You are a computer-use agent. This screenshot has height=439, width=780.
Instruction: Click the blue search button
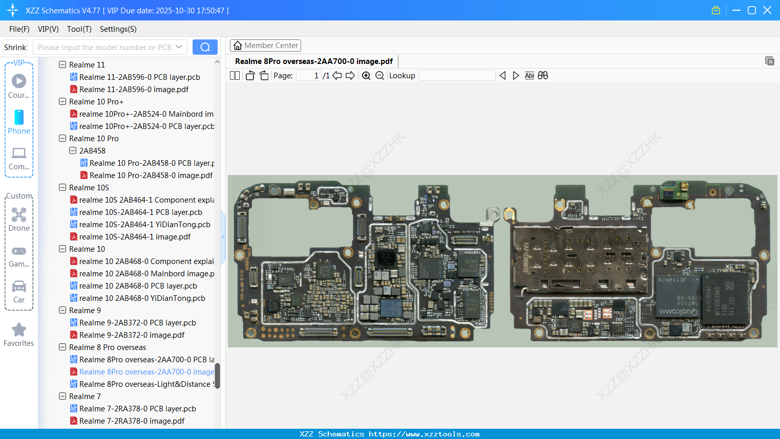click(x=205, y=47)
